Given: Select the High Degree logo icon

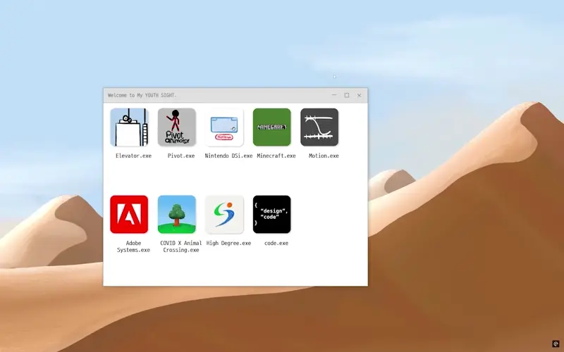Looking at the screenshot, I should 224,214.
